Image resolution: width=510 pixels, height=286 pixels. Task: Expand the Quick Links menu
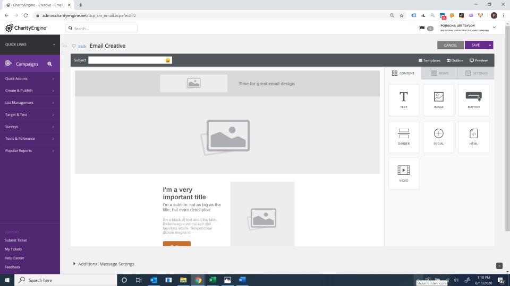(x=30, y=44)
